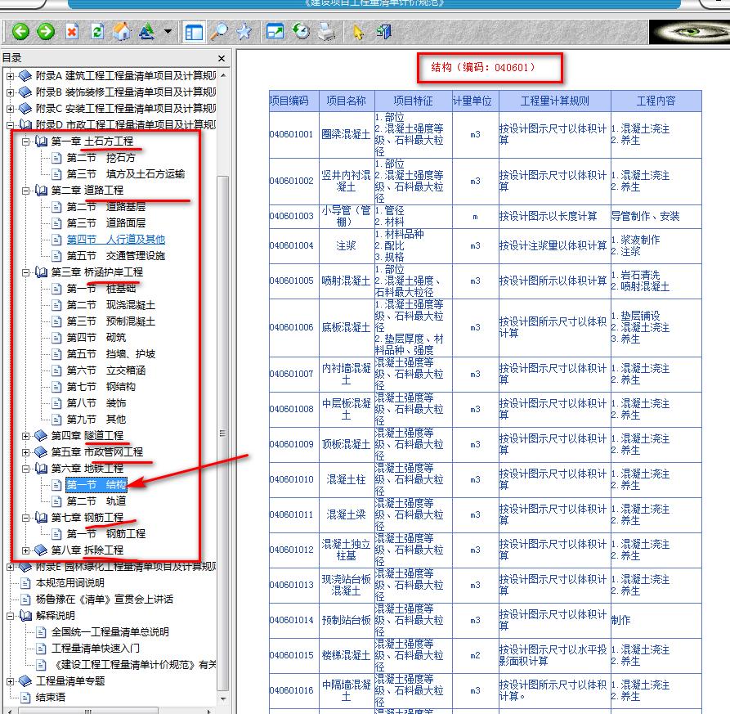Open the 第四节 人行道及其他 link
The height and width of the screenshot is (714, 730).
pos(115,240)
